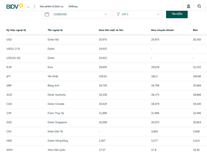
Task: Click Mua chuyển khoản column header
Action: [x=162, y=30]
